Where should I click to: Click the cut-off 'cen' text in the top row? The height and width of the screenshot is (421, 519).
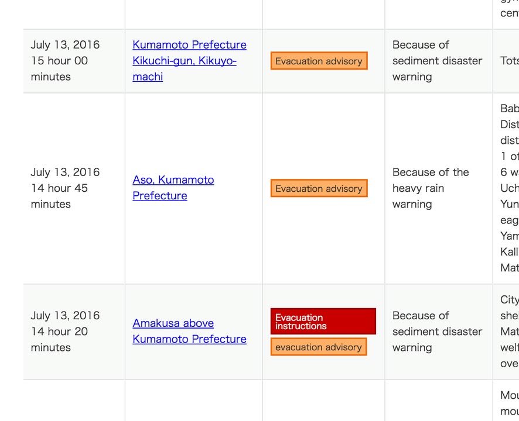coord(508,13)
